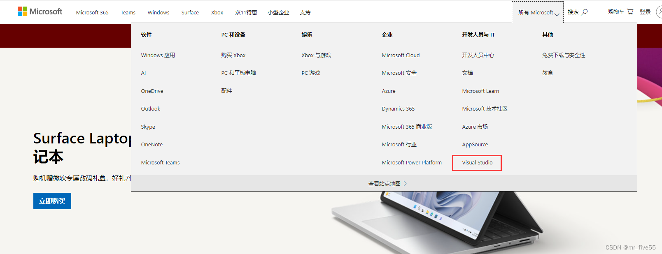Click the search magnifier icon
The image size is (662, 254).
click(585, 12)
